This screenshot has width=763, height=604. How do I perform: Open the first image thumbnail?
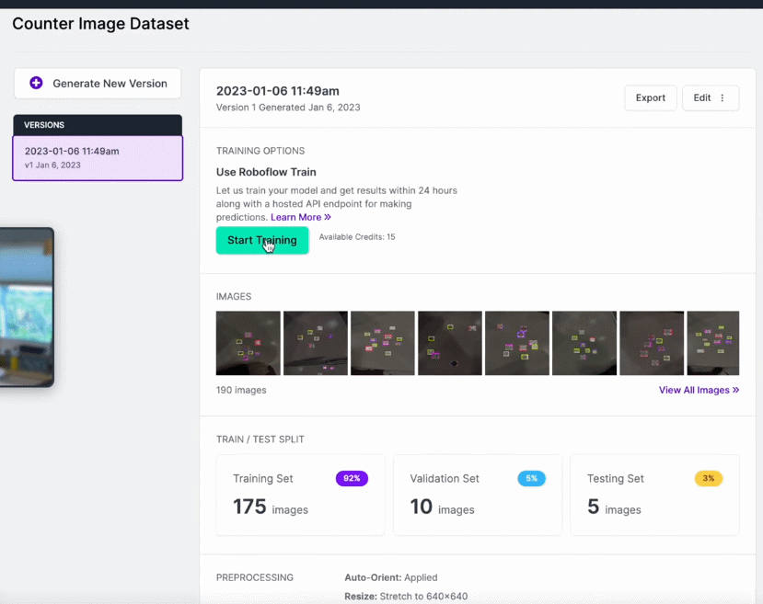pyautogui.click(x=249, y=343)
